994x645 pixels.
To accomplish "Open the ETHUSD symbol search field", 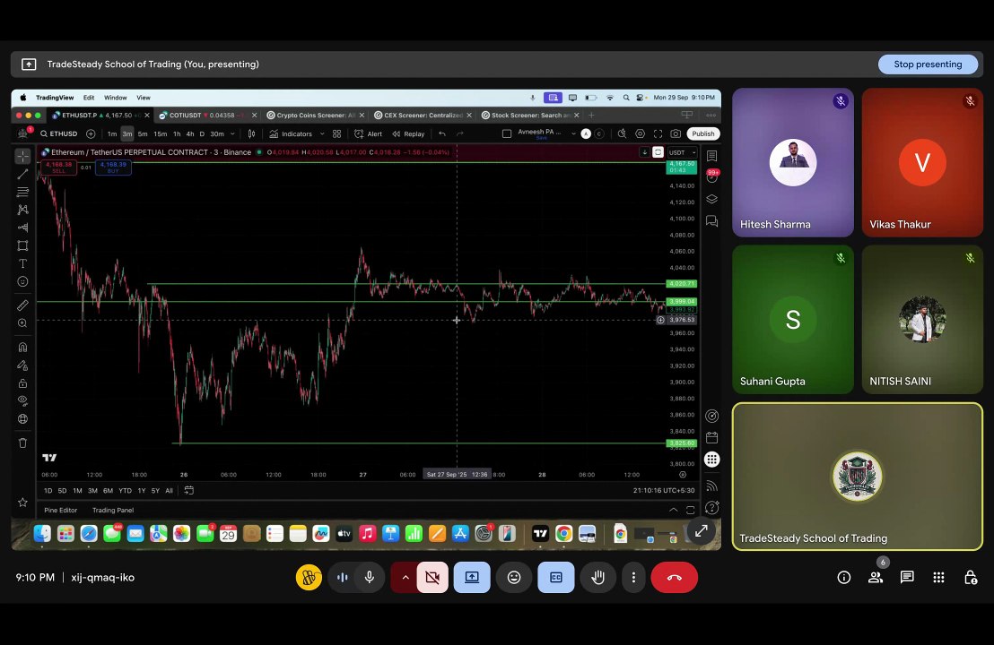I will point(59,133).
